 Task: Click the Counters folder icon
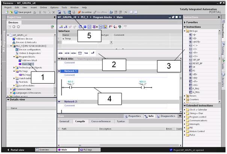(188, 100)
